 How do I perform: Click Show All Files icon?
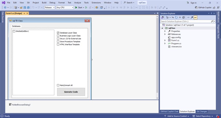[183, 17]
